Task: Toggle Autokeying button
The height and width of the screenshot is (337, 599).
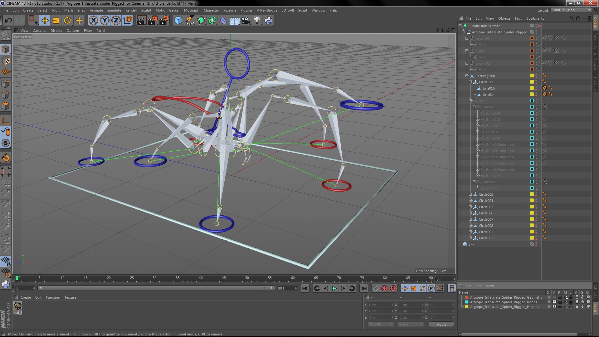Action: coord(384,289)
